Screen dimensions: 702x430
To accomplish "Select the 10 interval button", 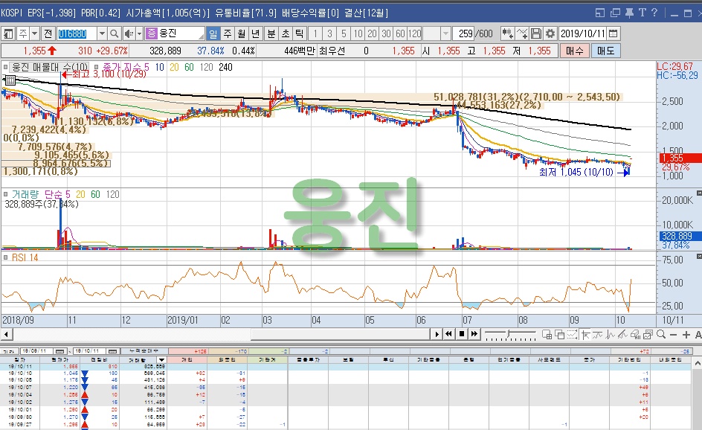I will click(358, 33).
